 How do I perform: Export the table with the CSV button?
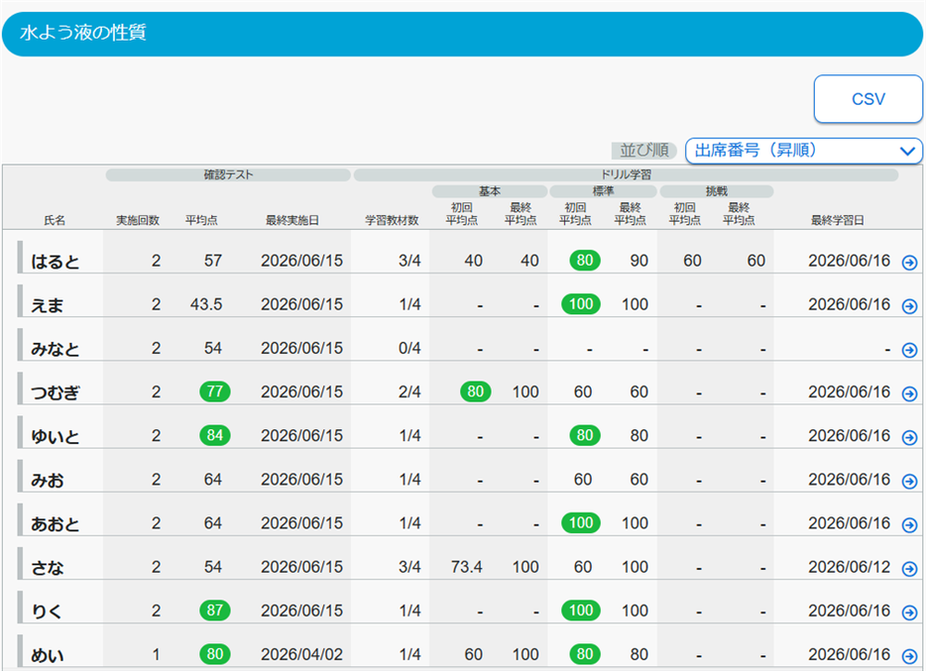click(x=869, y=99)
